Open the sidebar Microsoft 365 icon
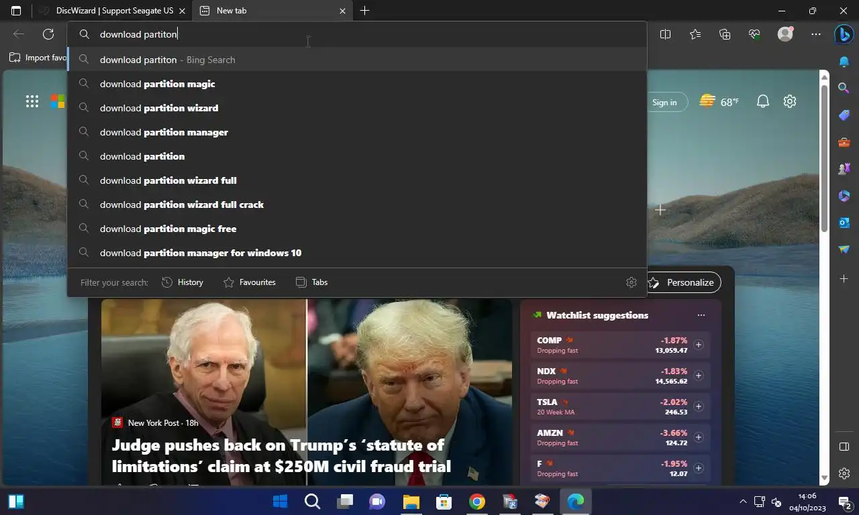The width and height of the screenshot is (859, 515). coord(844,196)
